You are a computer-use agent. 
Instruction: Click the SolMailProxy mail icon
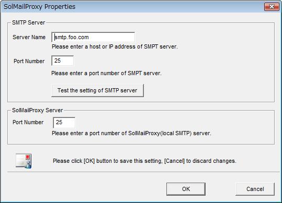24,161
